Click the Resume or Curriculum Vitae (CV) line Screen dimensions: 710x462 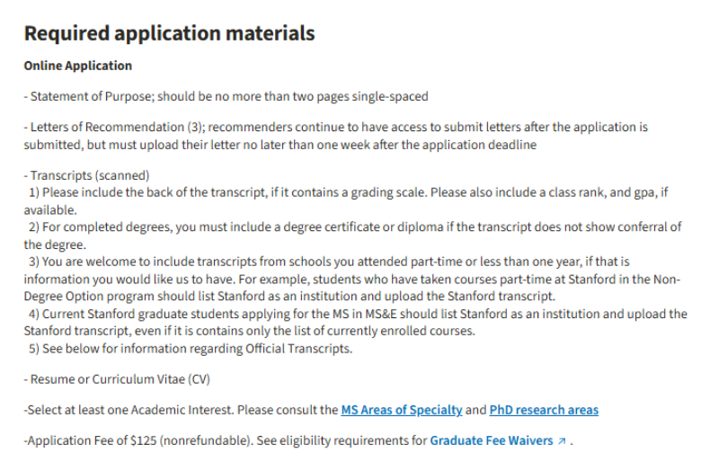[117, 379]
